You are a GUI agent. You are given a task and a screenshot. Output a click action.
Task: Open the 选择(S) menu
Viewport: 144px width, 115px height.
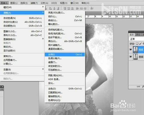[x=24, y=3]
